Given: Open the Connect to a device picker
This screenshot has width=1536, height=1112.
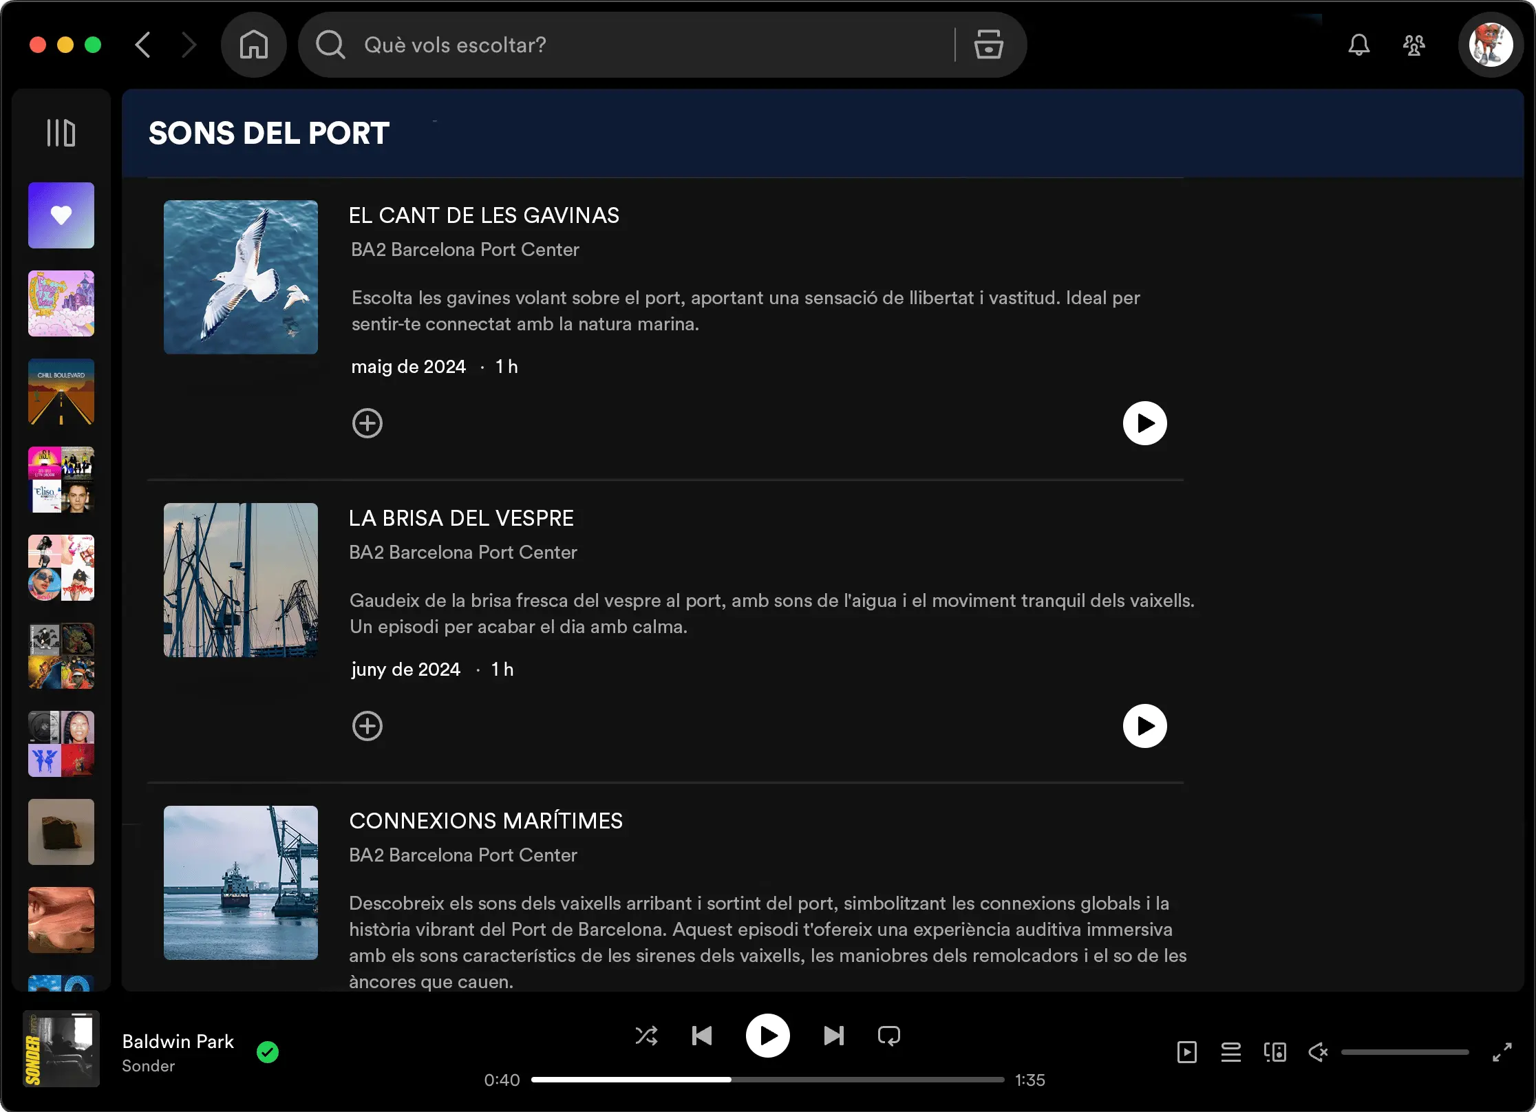Looking at the screenshot, I should click(x=1274, y=1052).
